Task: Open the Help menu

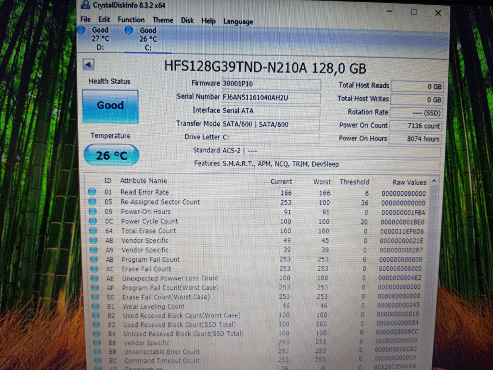Action: 208,21
